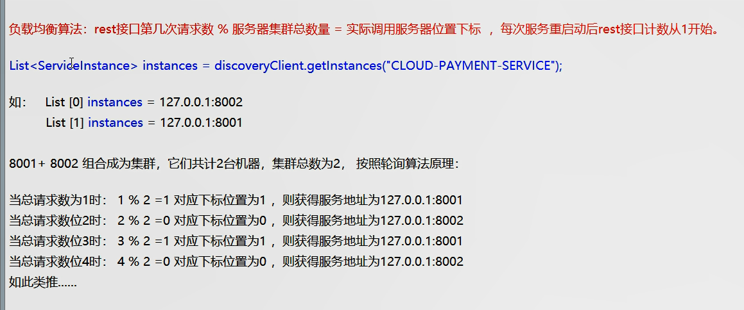
Task: Click the string "CLOUD-PAYMENT-SERVICE"
Action: click(x=471, y=65)
